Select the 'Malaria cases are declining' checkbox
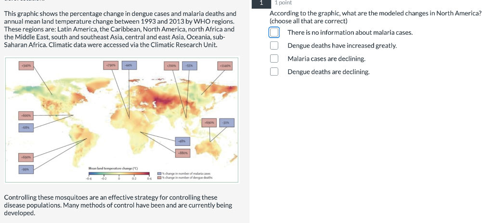This screenshot has width=493, height=223. click(x=274, y=58)
